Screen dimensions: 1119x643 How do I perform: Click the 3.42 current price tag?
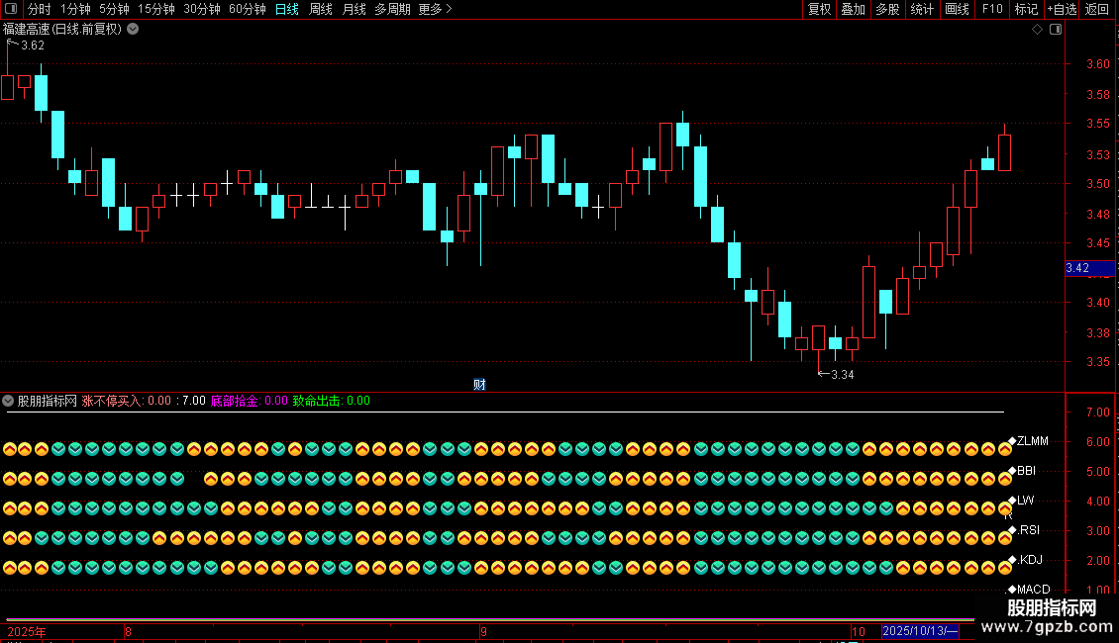tap(1089, 268)
